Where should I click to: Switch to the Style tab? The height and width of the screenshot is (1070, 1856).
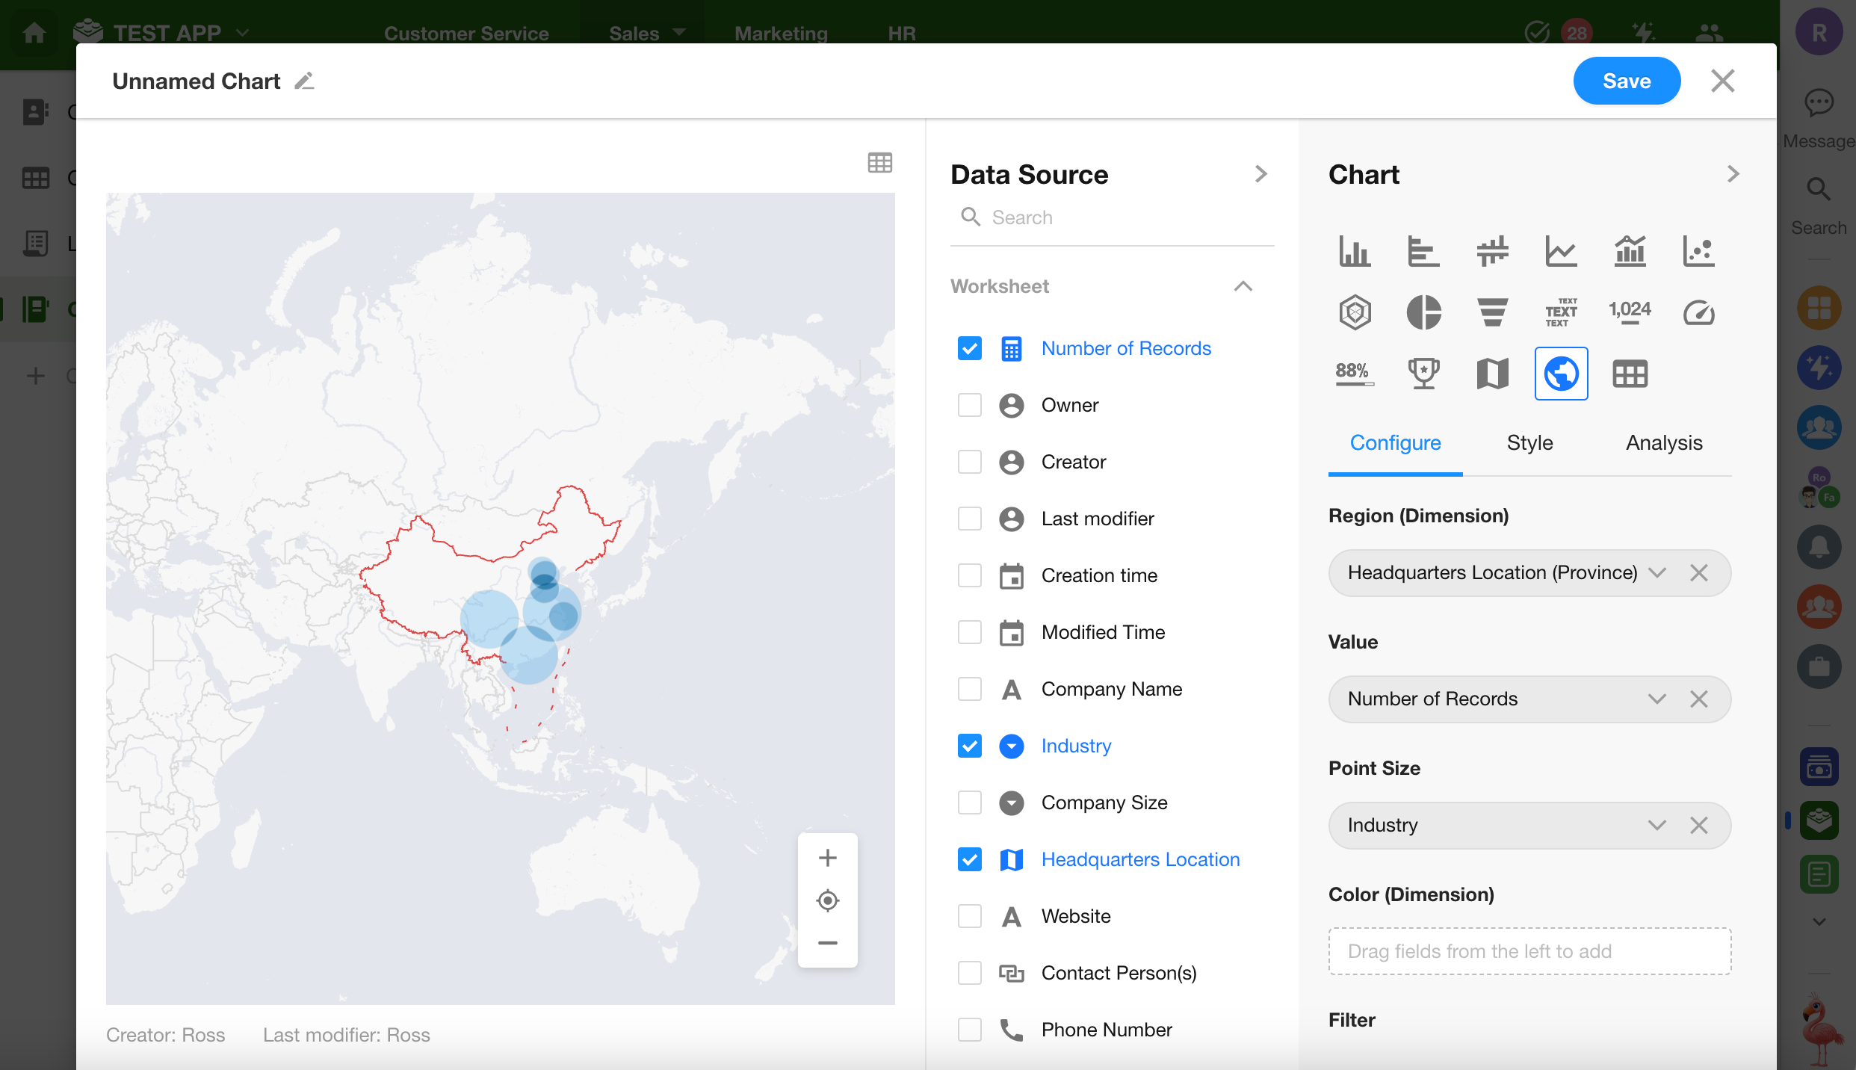(x=1529, y=443)
